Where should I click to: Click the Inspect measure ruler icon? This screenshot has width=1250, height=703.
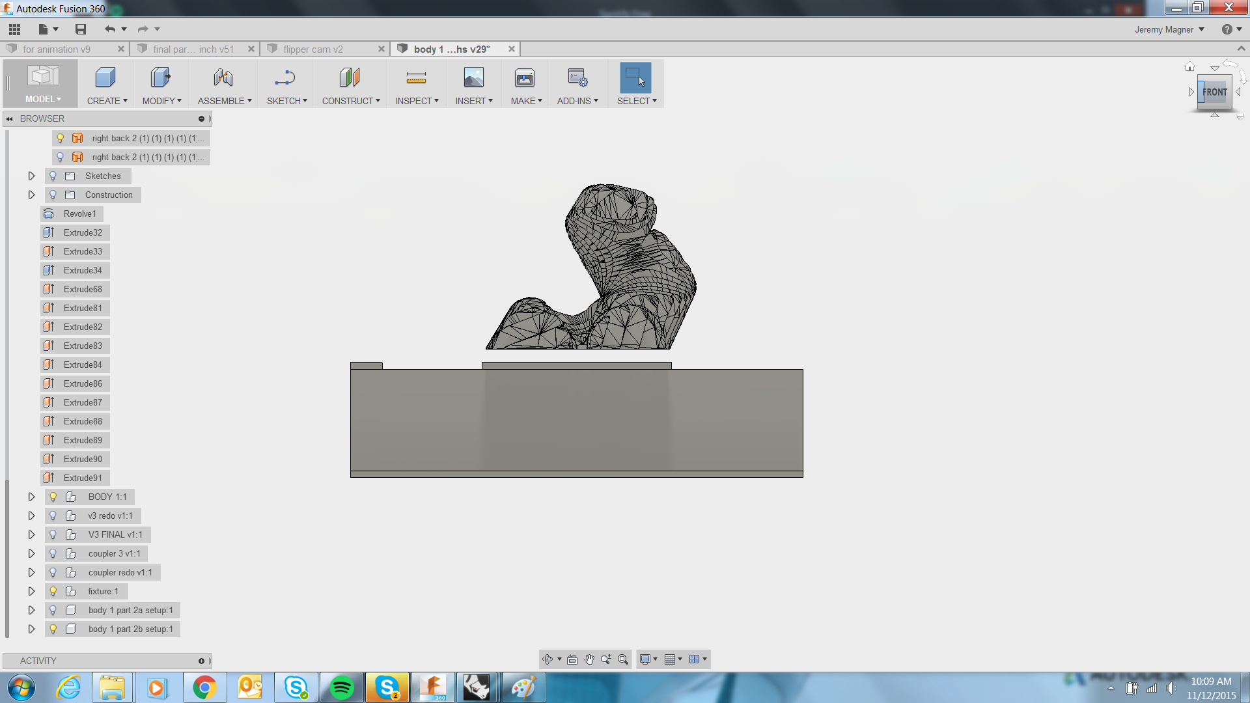click(x=416, y=78)
